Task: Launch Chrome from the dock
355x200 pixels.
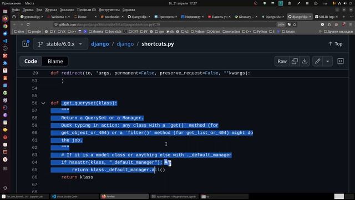Action: 5,26
